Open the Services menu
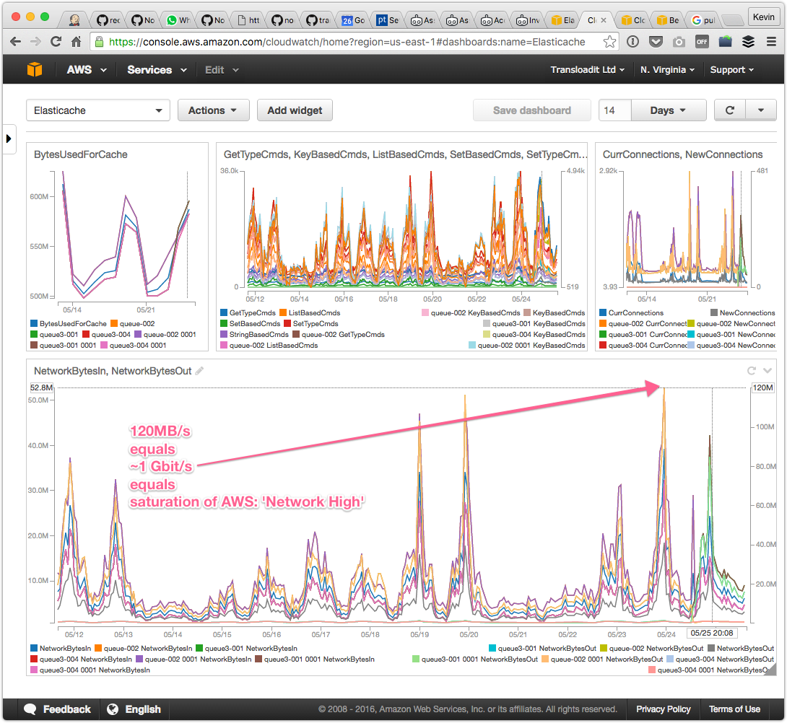 point(157,70)
